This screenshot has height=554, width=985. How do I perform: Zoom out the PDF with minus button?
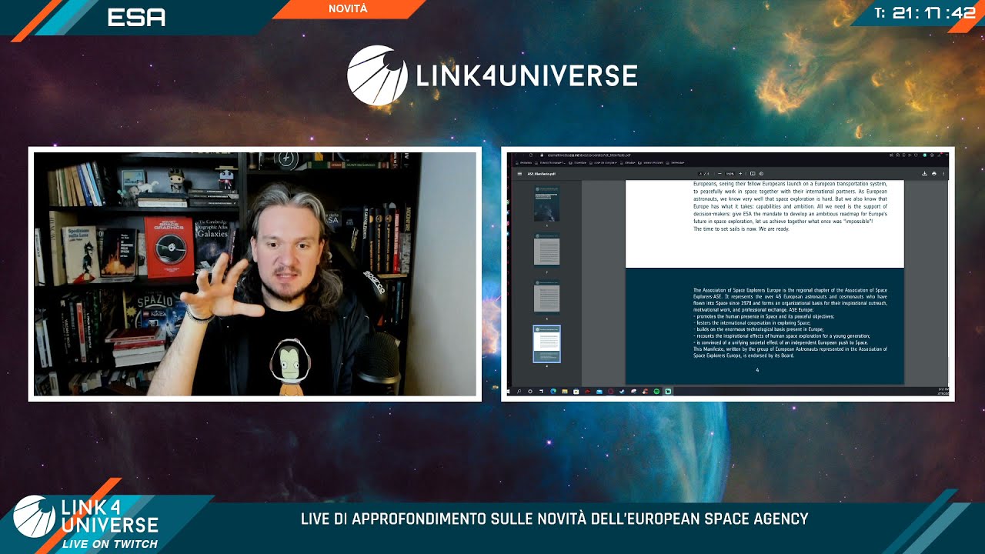pyautogui.click(x=720, y=174)
